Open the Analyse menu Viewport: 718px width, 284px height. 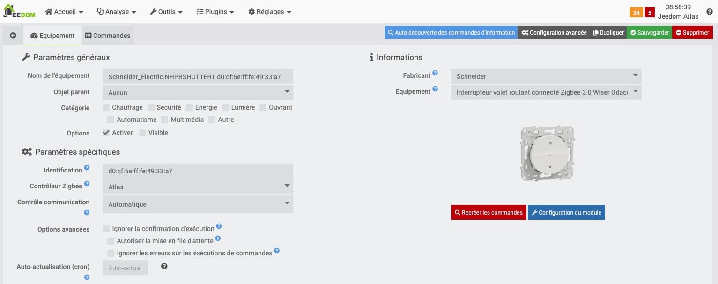(x=117, y=12)
